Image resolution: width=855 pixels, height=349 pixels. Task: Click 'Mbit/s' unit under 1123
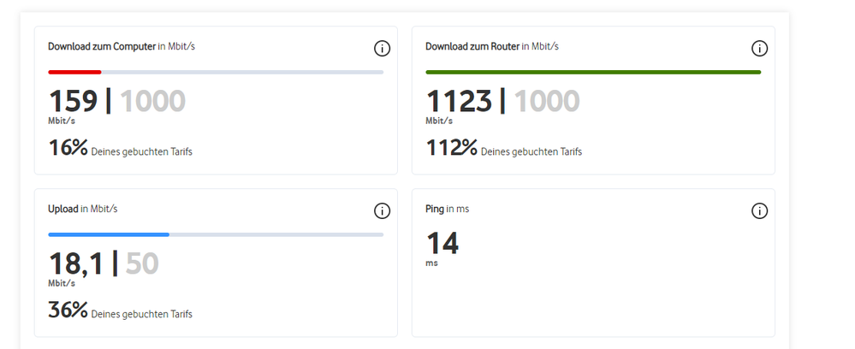(439, 121)
